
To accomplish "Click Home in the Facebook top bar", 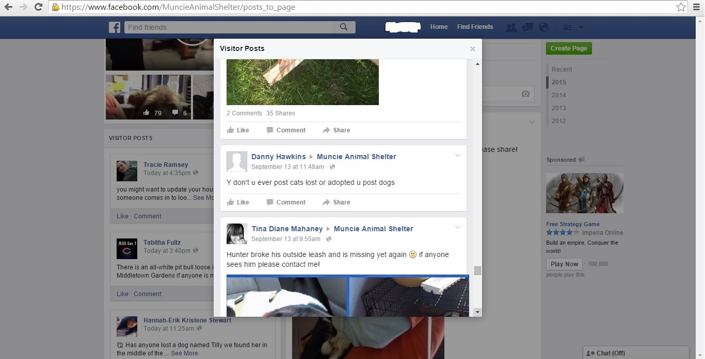I will tap(439, 27).
